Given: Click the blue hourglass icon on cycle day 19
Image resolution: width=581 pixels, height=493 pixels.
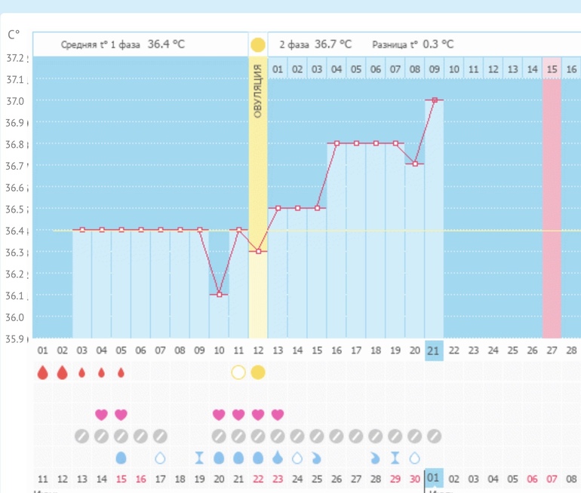Looking at the screenshot, I should click(395, 458).
